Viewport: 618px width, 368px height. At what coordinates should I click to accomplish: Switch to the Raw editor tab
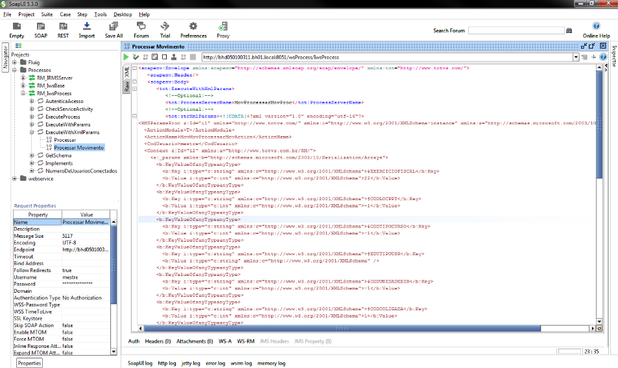[x=127, y=86]
